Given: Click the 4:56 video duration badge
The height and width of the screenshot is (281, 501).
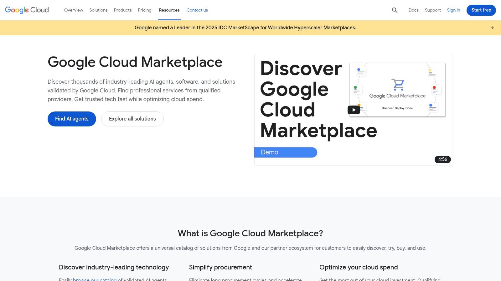Looking at the screenshot, I should pyautogui.click(x=442, y=159).
